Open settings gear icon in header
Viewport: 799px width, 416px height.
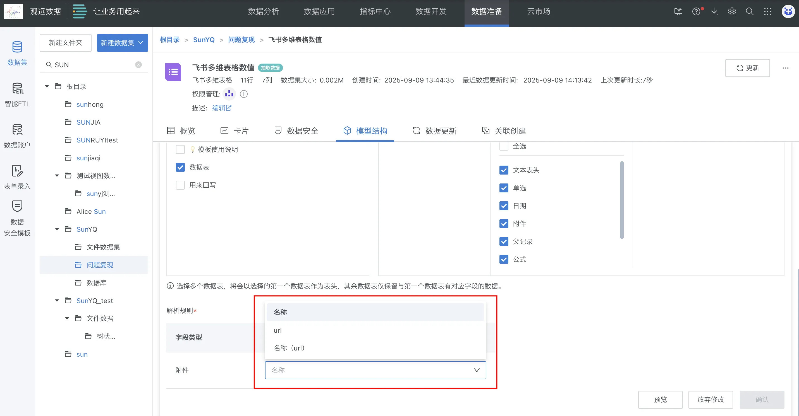click(732, 12)
